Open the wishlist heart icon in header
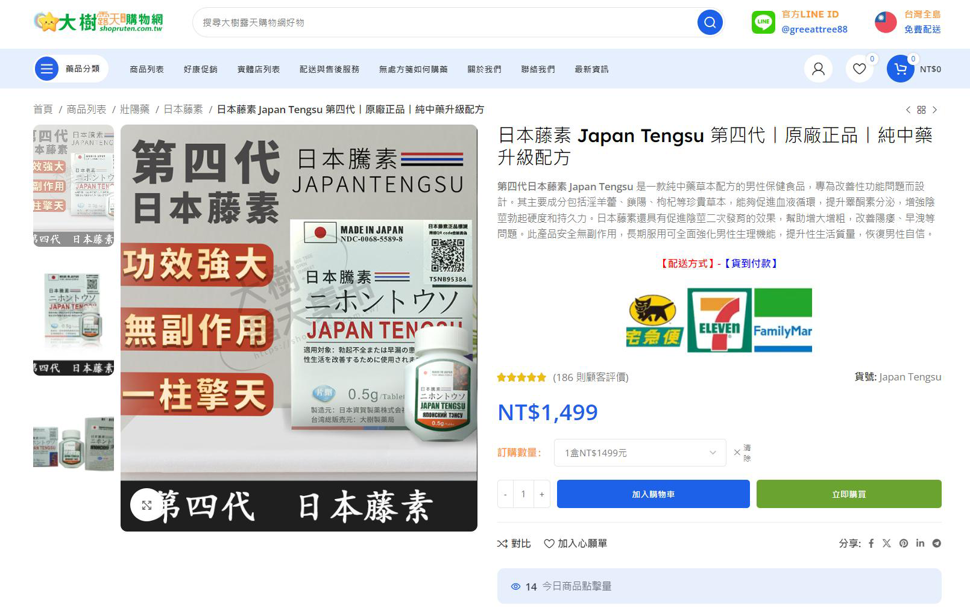The width and height of the screenshot is (970, 611). pos(860,69)
